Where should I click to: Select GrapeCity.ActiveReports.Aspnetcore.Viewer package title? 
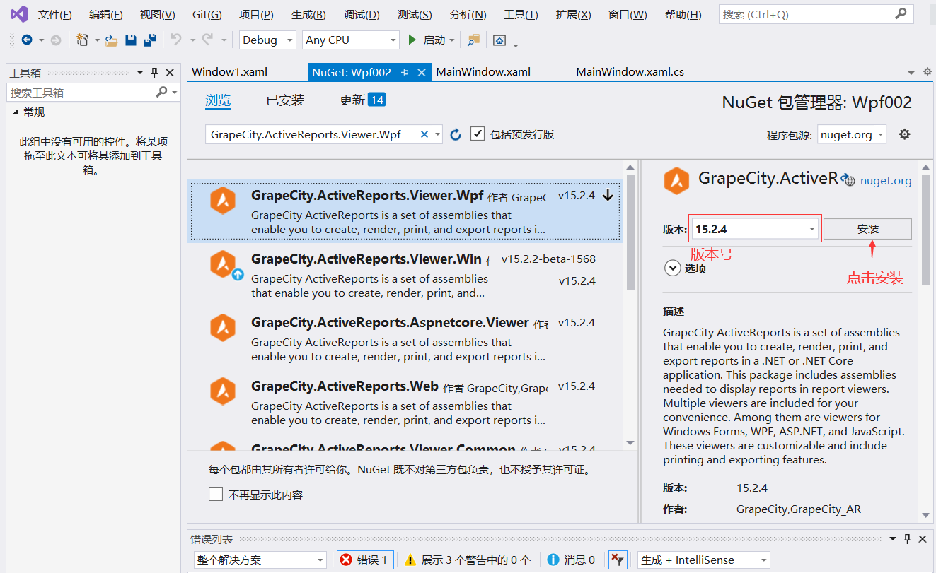(x=390, y=322)
